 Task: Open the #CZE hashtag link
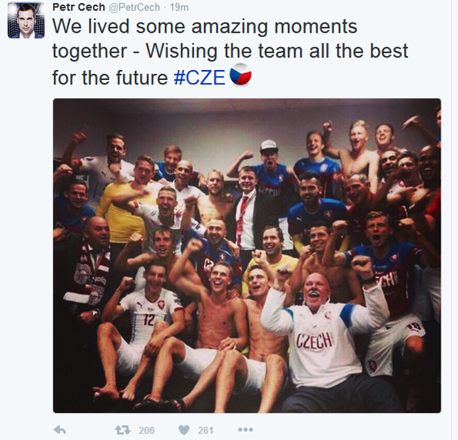click(200, 77)
